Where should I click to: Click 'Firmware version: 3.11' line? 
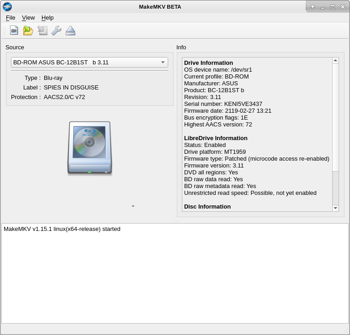point(214,166)
